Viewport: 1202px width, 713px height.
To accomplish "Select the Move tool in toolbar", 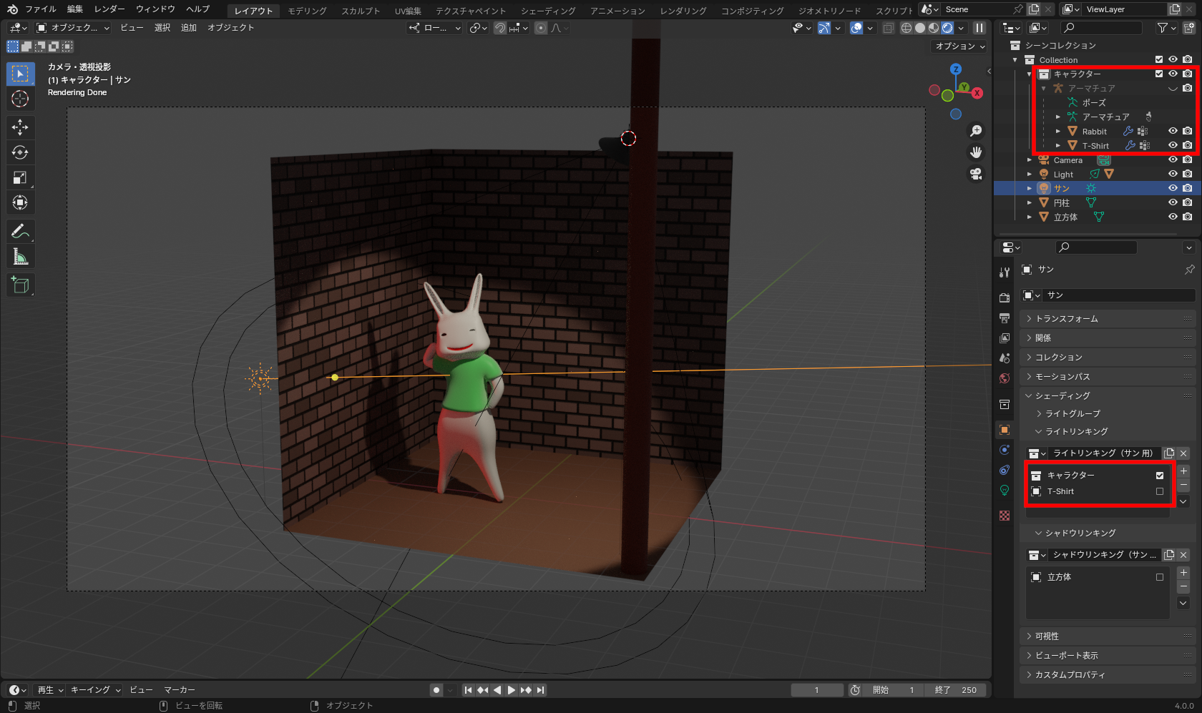I will coord(20,127).
